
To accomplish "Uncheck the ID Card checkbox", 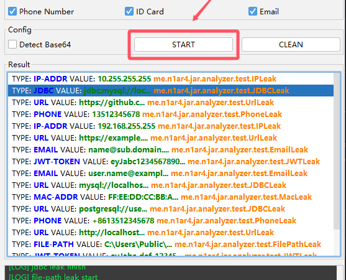I will tap(129, 11).
